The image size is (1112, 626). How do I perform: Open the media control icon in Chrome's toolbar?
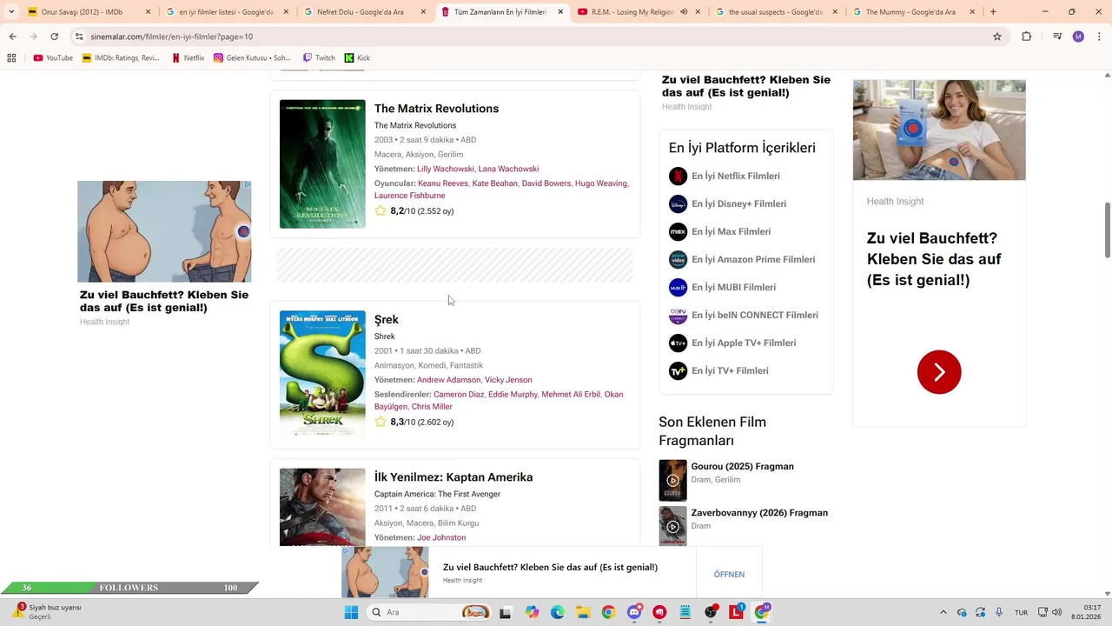point(1057,37)
